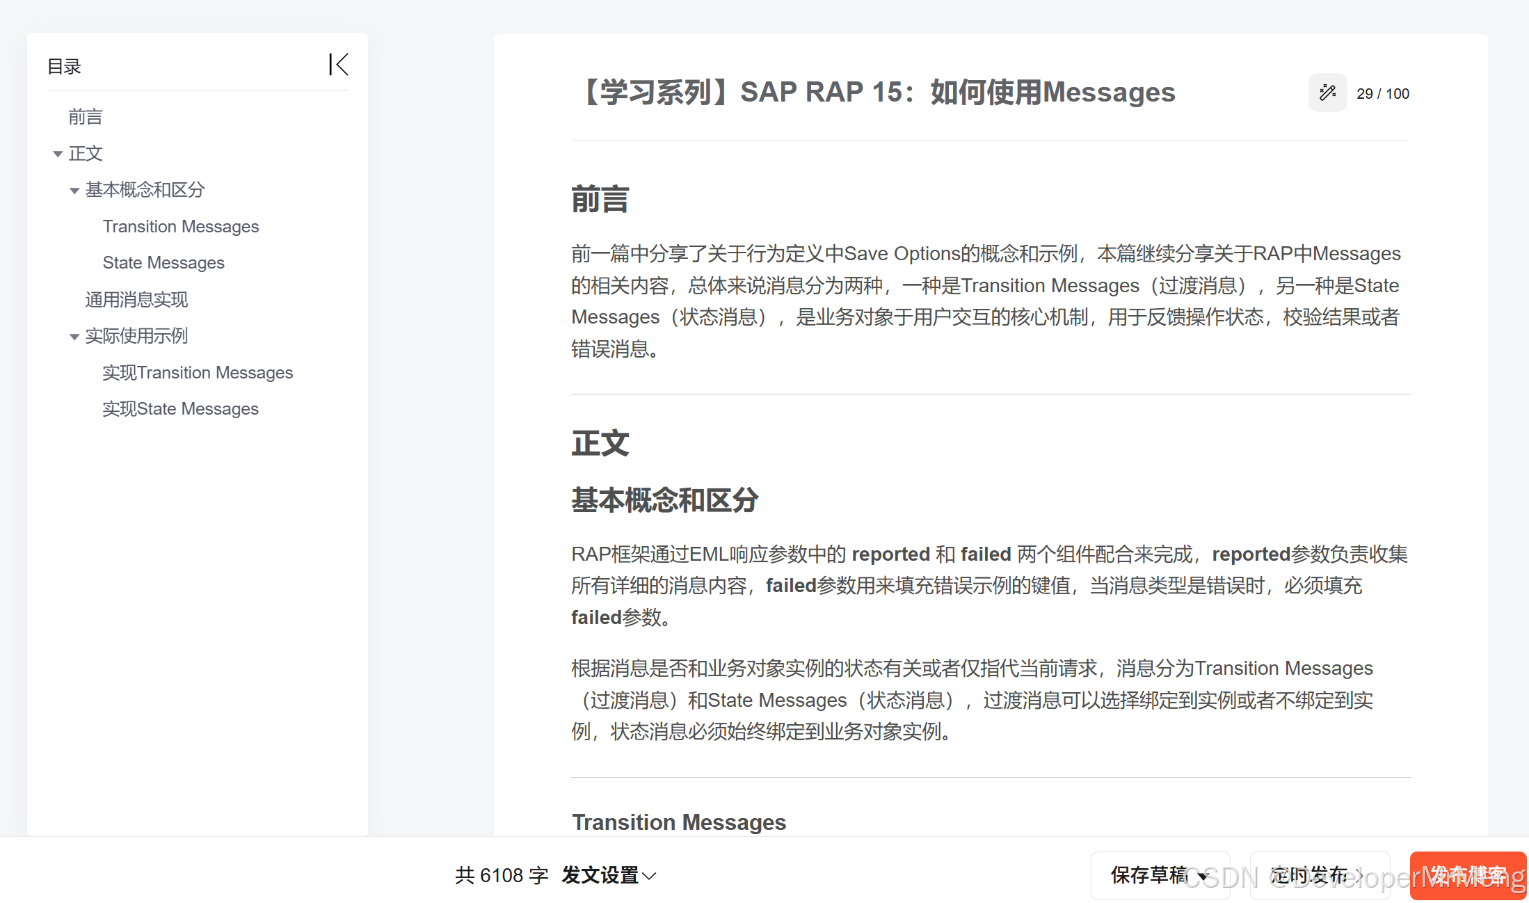Collapse the 目录 sidebar panel
The image size is (1529, 903).
click(x=338, y=65)
